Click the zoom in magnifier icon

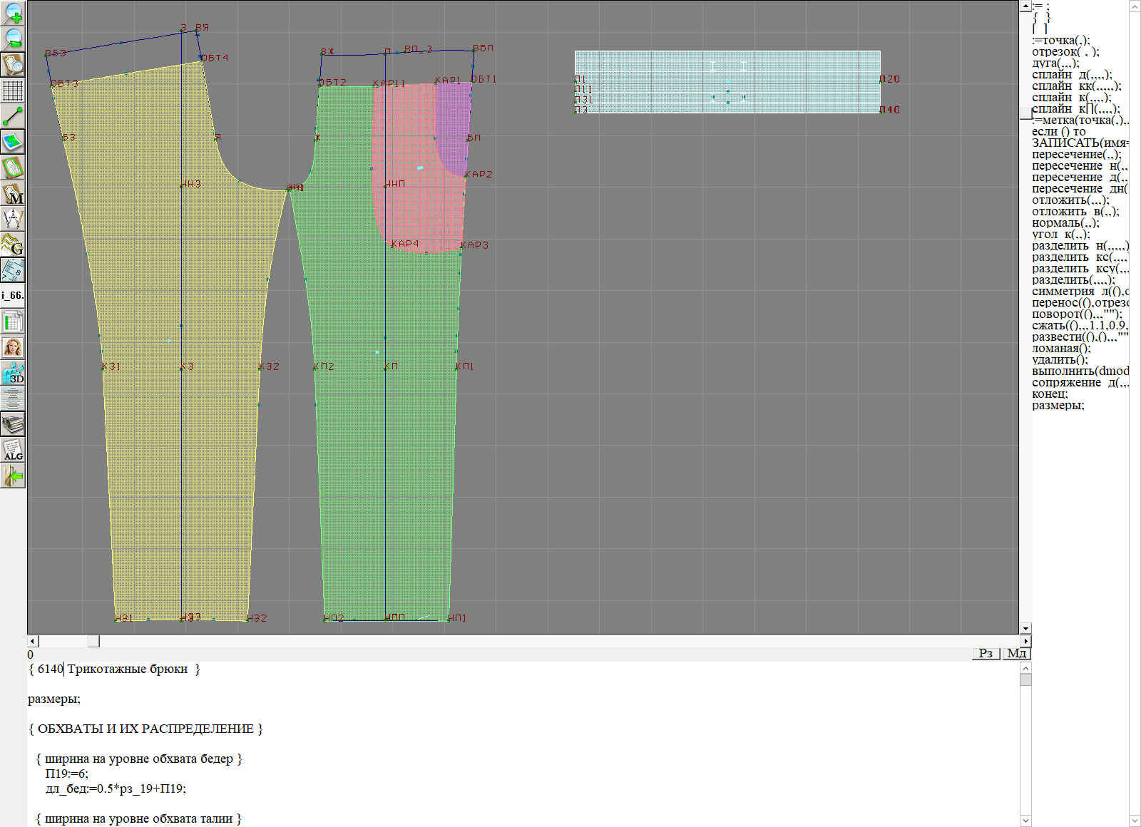pyautogui.click(x=13, y=13)
